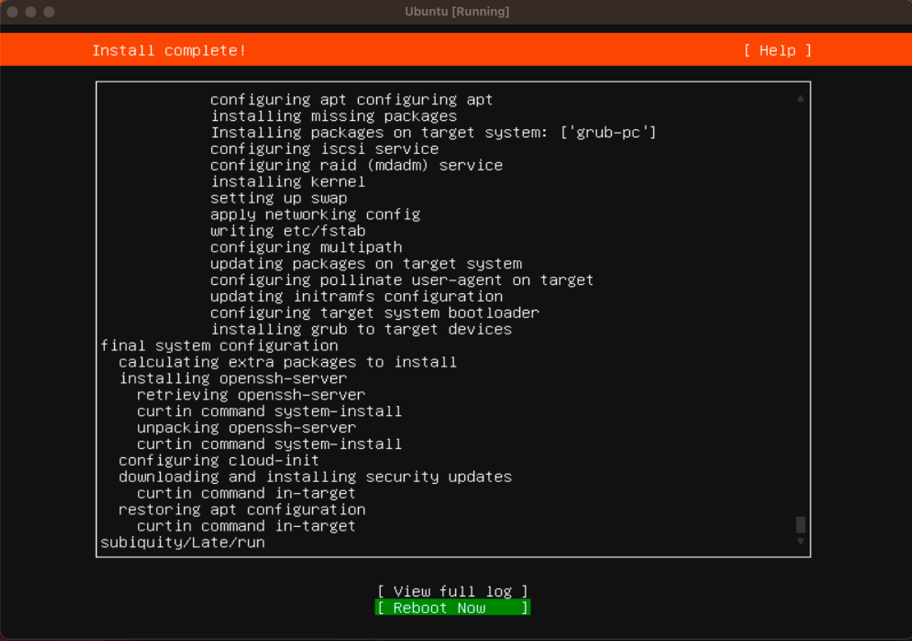Click the Reboot Now button

coord(452,608)
